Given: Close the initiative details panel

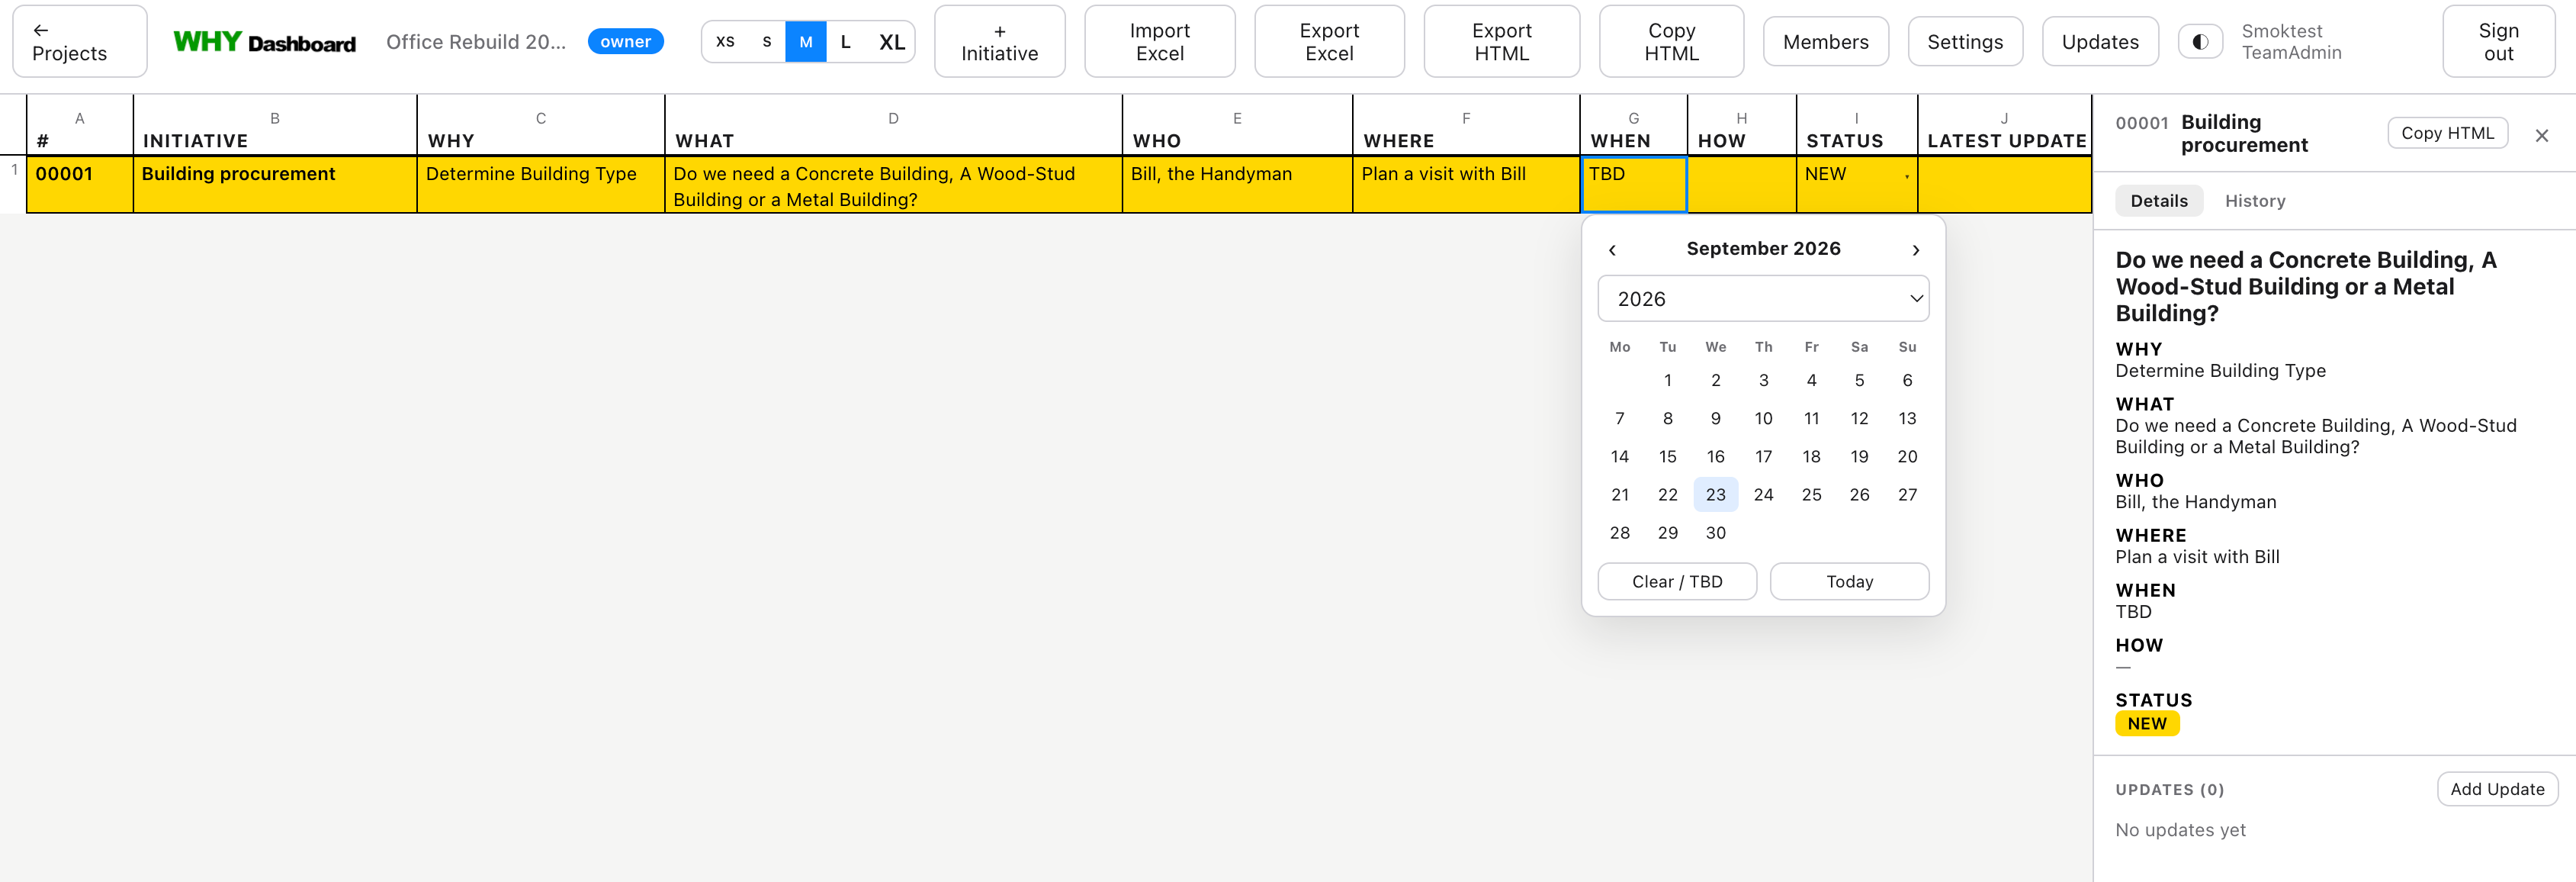Looking at the screenshot, I should tap(2541, 135).
